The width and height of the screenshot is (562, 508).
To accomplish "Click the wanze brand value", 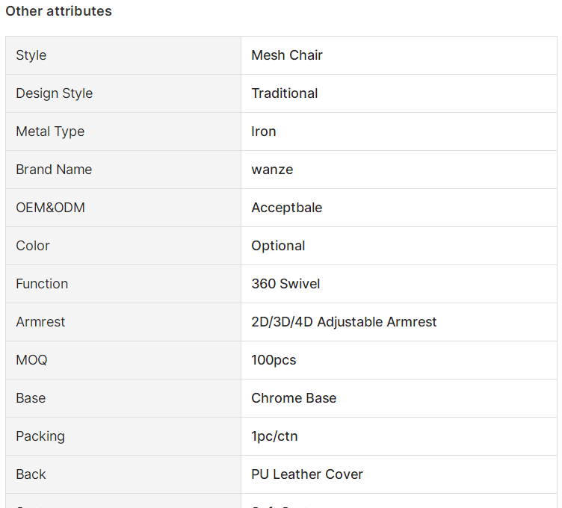I will [272, 170].
